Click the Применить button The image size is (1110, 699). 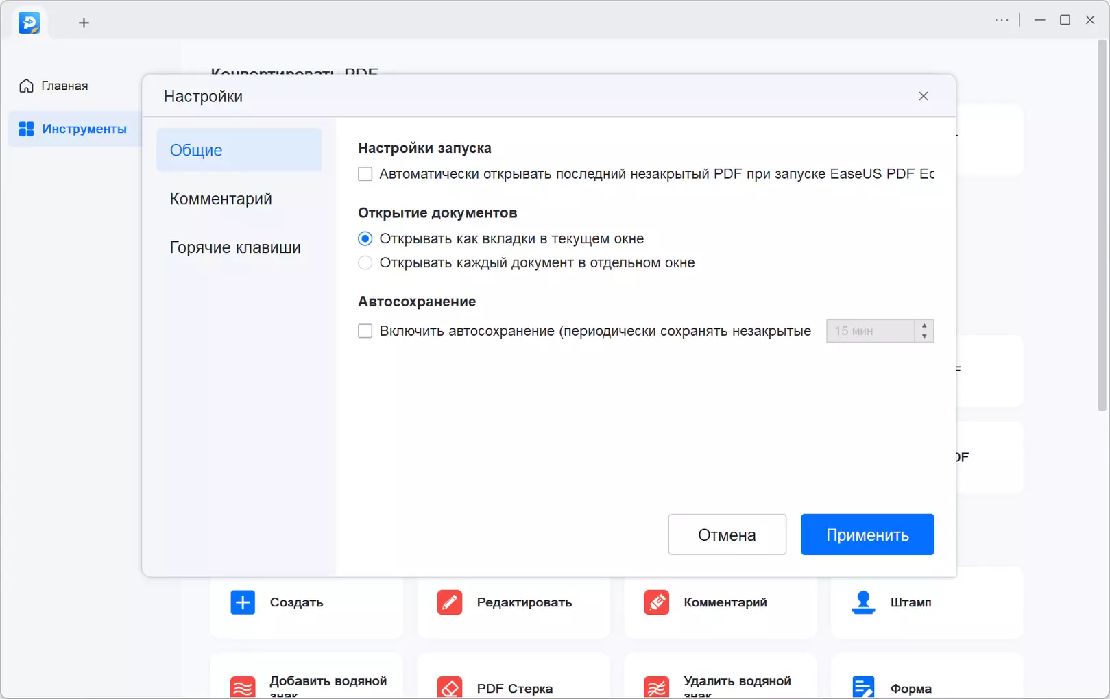coord(867,535)
